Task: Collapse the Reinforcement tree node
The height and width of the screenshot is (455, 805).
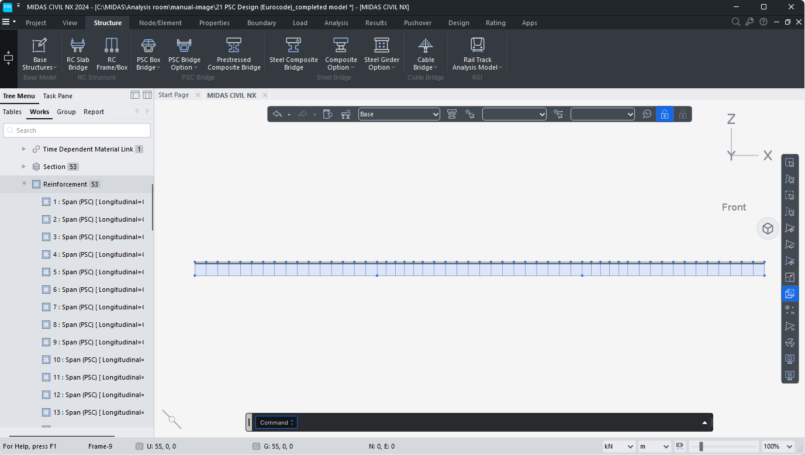Action: [x=25, y=184]
